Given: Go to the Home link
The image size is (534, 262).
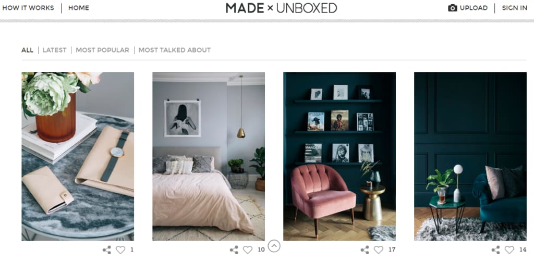Looking at the screenshot, I should (79, 8).
